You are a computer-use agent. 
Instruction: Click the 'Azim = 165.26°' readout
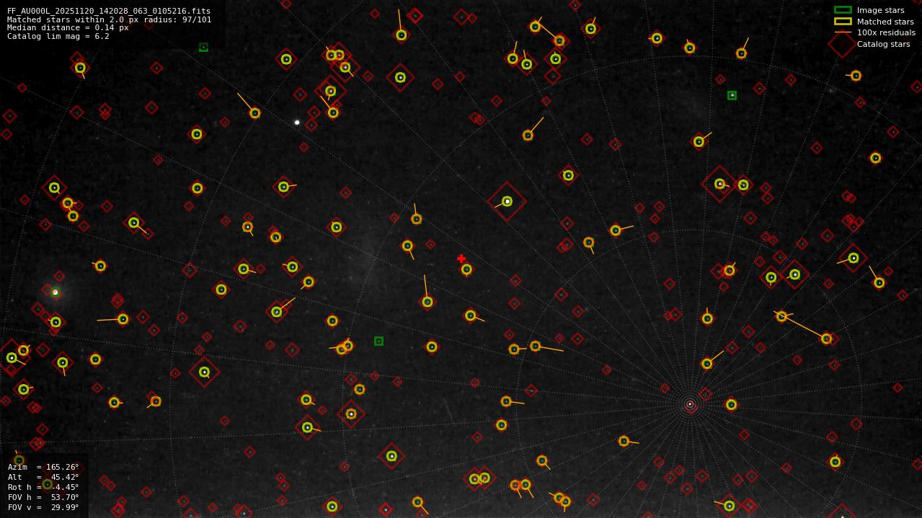(x=43, y=467)
